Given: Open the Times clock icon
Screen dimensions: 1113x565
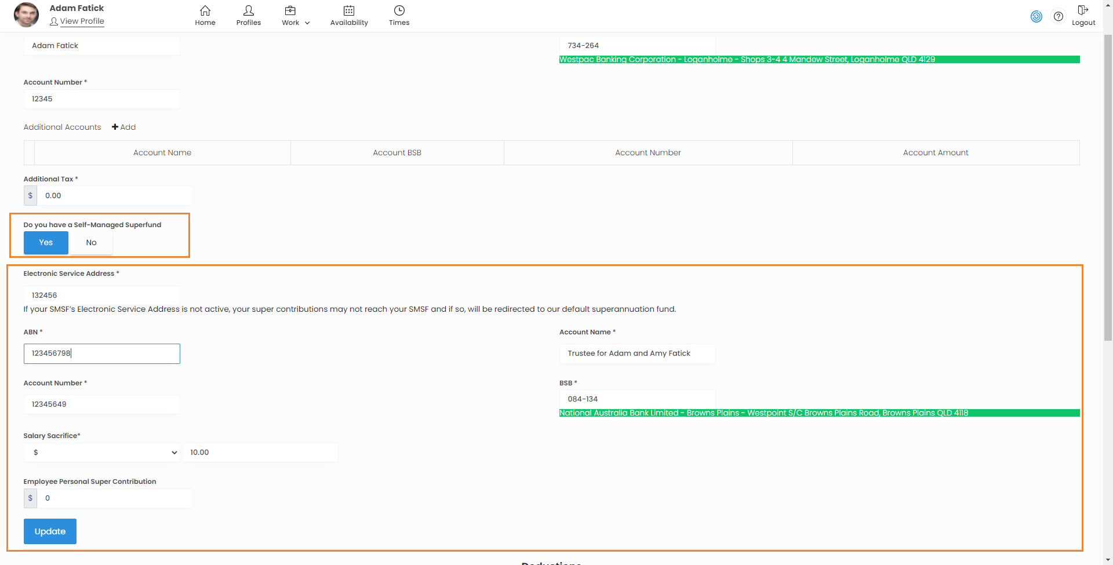Looking at the screenshot, I should point(399,11).
